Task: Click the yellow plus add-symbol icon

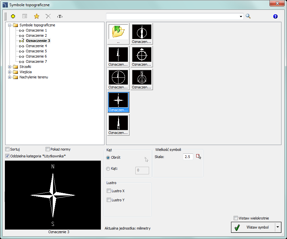Action: pyautogui.click(x=13, y=17)
